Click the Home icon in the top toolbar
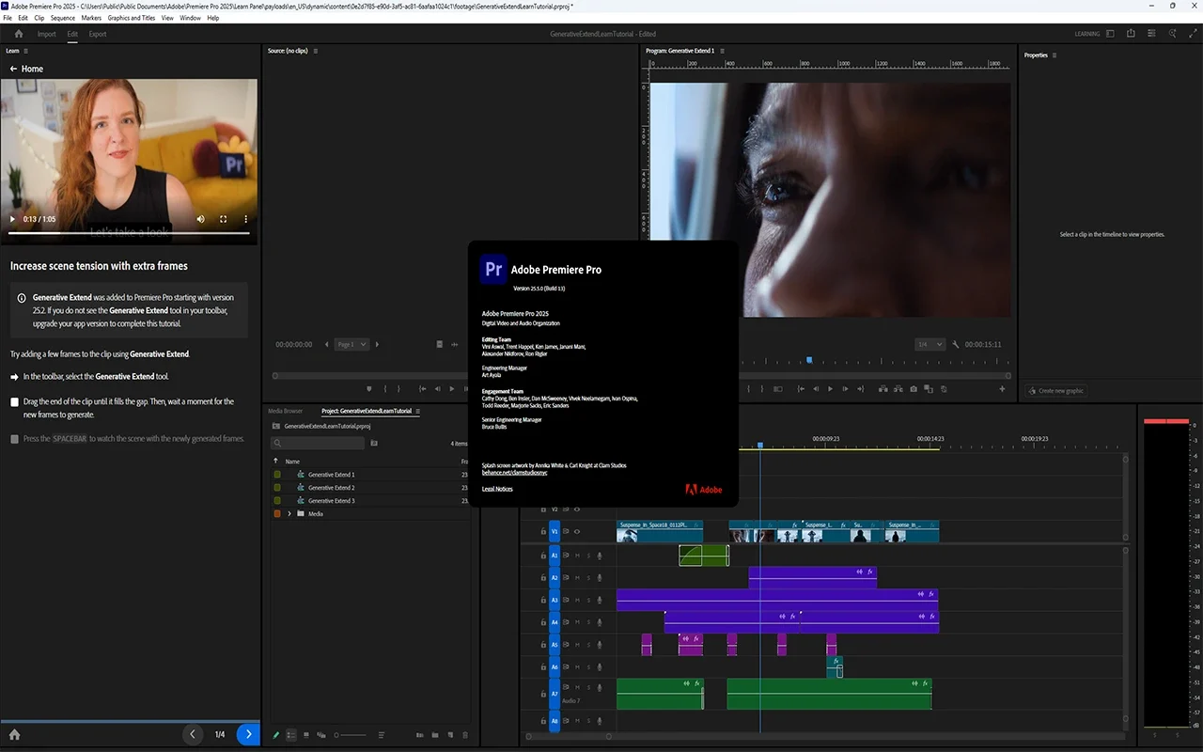Screen dimensions: 1203x752 tap(19, 34)
